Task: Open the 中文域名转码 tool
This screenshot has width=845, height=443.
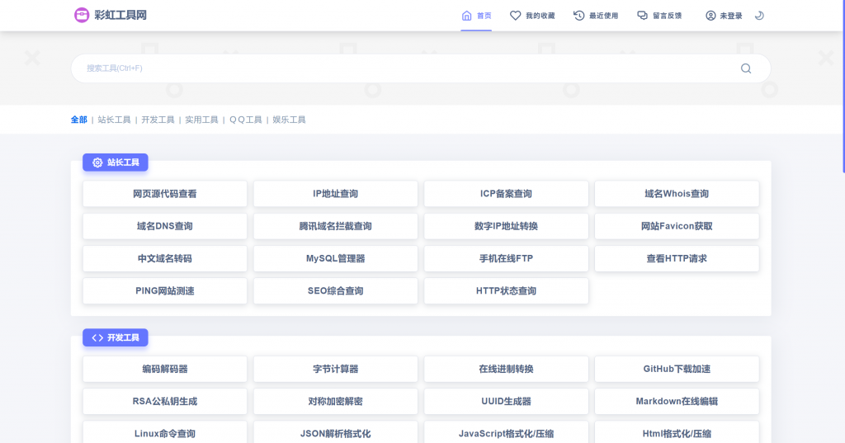Action: click(x=165, y=259)
